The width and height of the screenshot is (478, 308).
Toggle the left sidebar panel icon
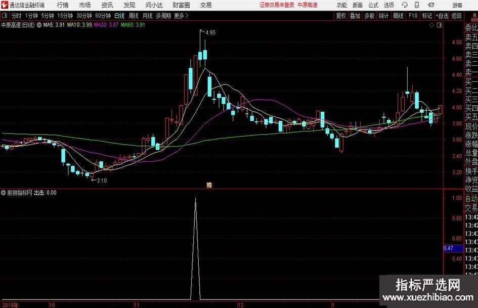tap(5, 16)
